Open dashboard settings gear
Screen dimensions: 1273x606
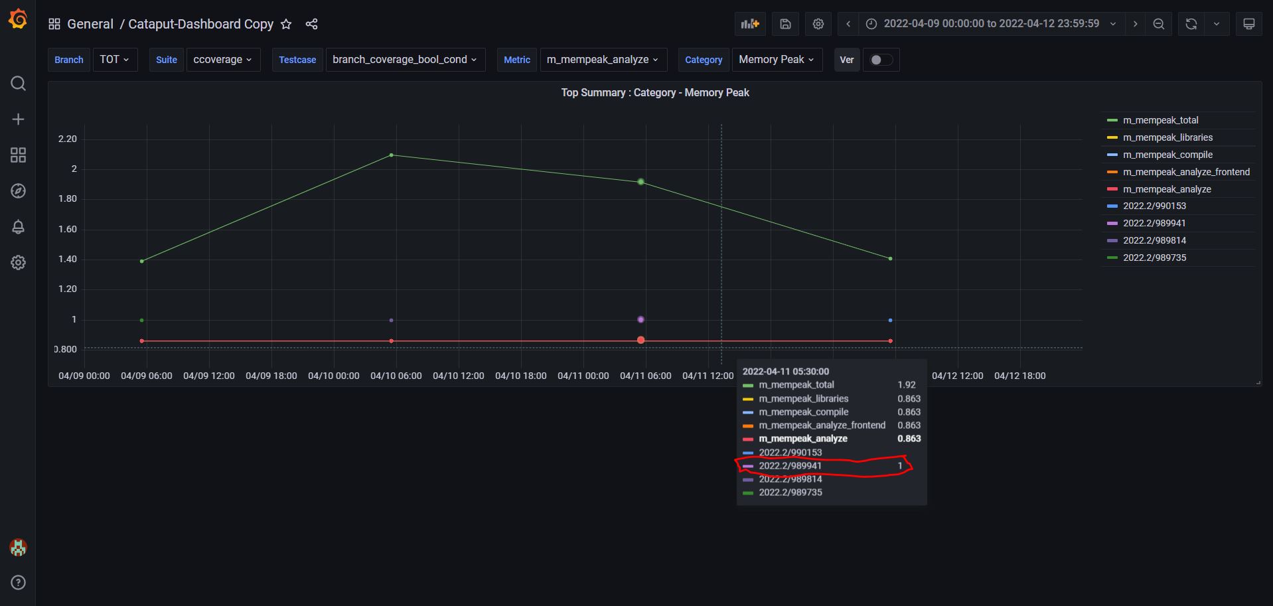pyautogui.click(x=818, y=23)
